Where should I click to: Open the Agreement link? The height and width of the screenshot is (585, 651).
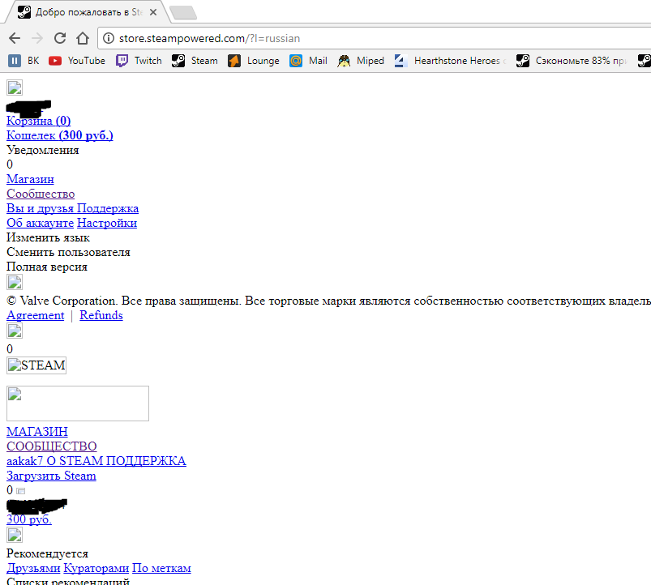click(x=36, y=315)
